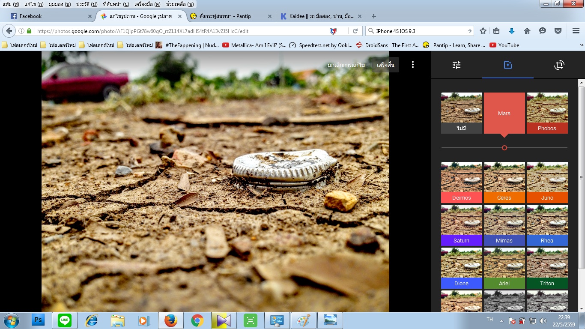The width and height of the screenshot is (585, 329).
Task: Click the Firefox reload page icon
Action: [355, 31]
